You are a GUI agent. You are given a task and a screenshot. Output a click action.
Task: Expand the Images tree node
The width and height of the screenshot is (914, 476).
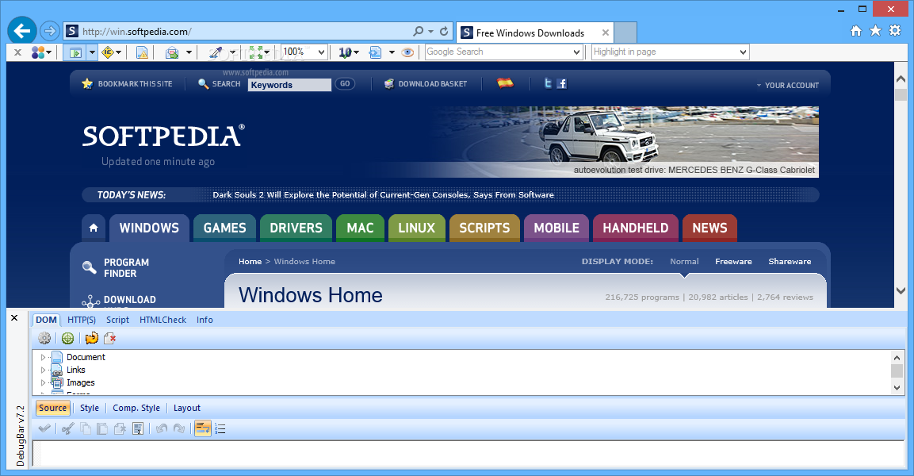(43, 382)
